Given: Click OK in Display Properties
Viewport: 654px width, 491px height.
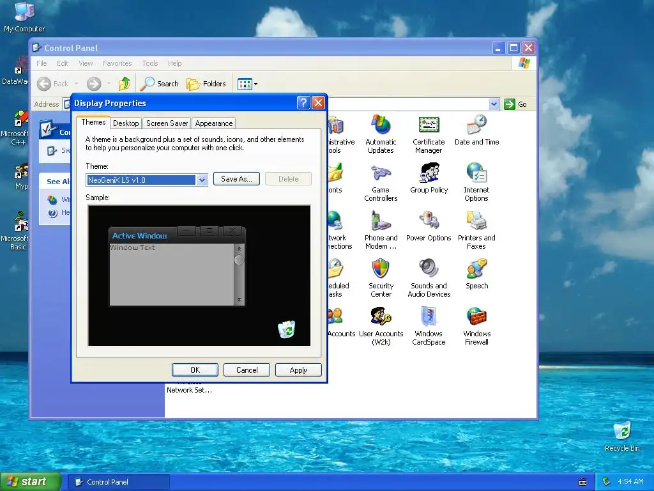Looking at the screenshot, I should (x=195, y=370).
